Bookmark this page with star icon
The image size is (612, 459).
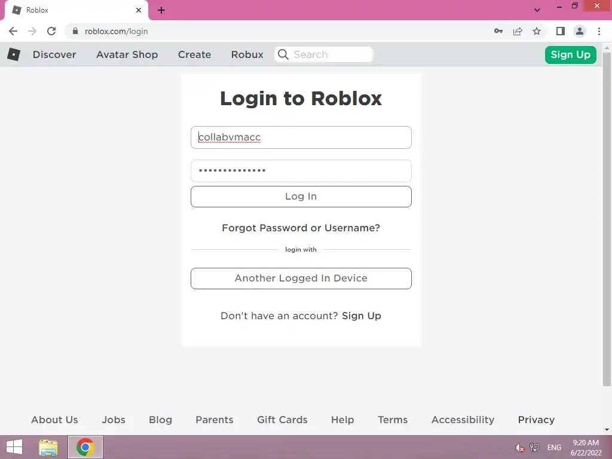(x=537, y=31)
